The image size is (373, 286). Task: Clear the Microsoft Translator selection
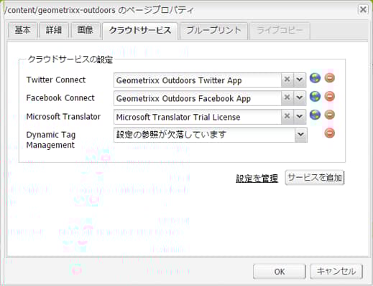(x=287, y=116)
